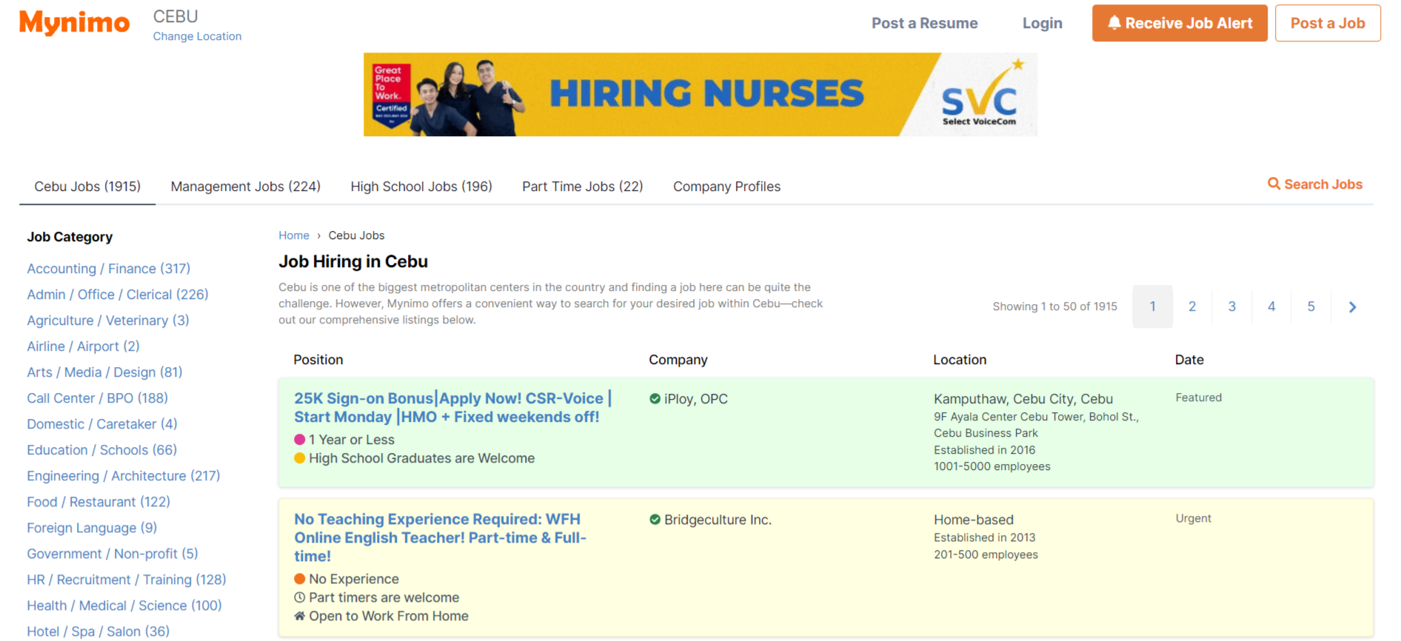Open the Company Profiles tab
The width and height of the screenshot is (1401, 641).
tap(726, 187)
